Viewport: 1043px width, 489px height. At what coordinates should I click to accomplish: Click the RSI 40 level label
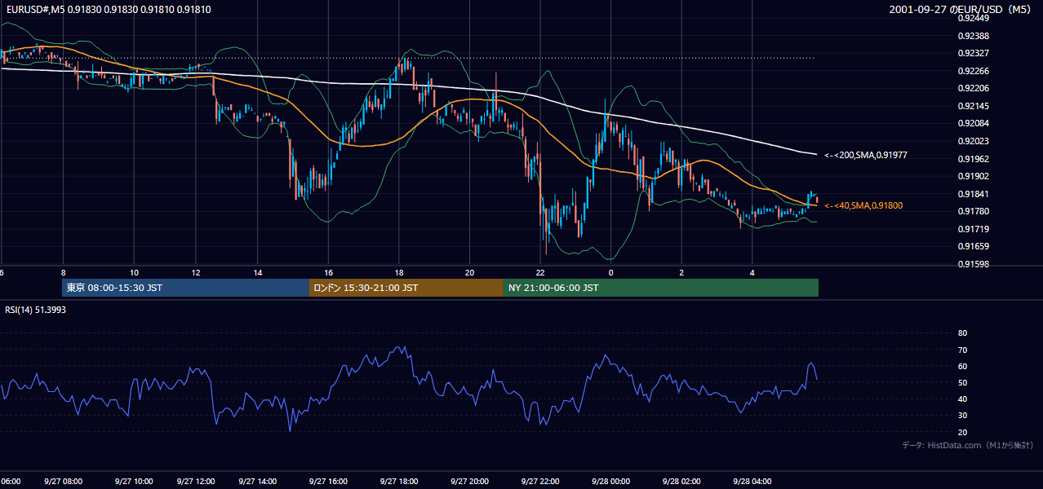[x=962, y=399]
